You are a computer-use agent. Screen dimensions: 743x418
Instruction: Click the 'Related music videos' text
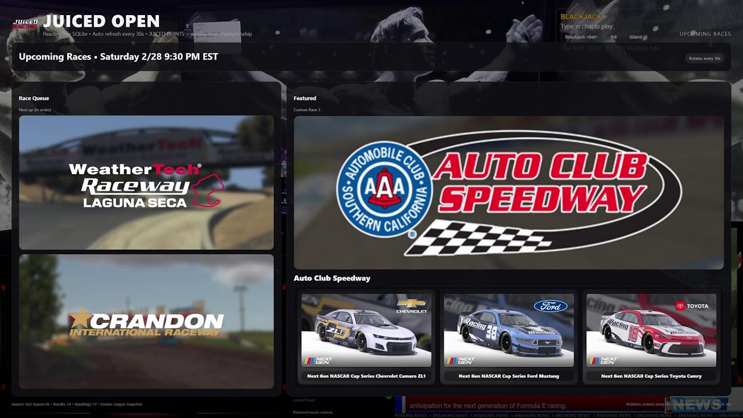312,412
